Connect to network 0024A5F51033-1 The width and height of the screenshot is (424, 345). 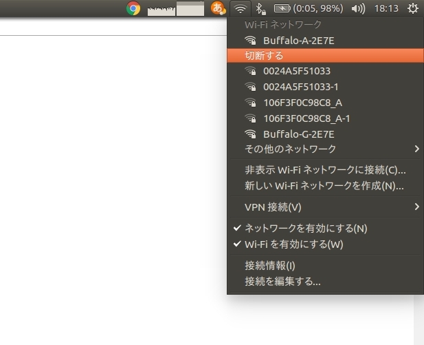(x=325, y=87)
